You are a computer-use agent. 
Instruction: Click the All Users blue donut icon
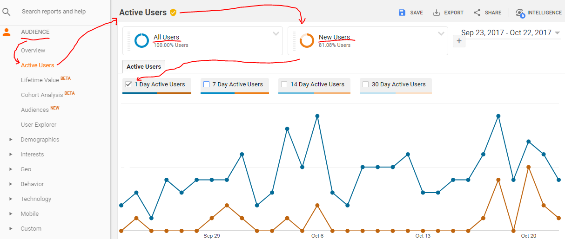pyautogui.click(x=141, y=40)
